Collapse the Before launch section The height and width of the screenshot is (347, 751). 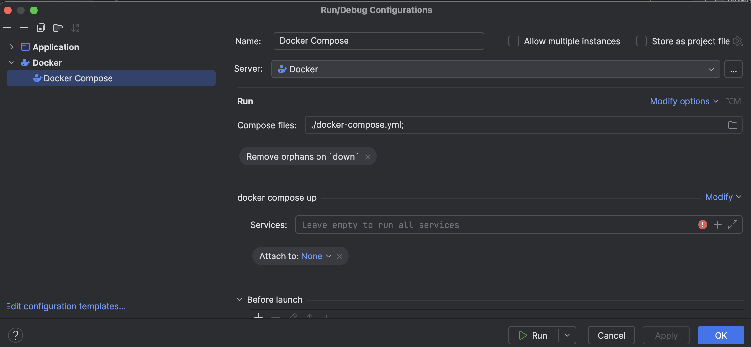pyautogui.click(x=240, y=299)
